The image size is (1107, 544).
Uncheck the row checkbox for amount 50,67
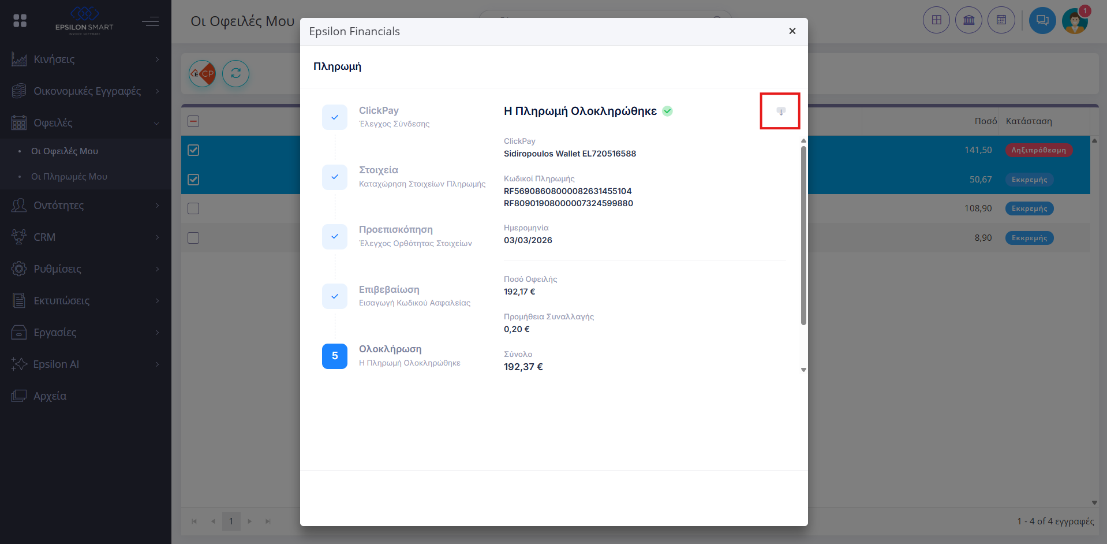(x=193, y=180)
